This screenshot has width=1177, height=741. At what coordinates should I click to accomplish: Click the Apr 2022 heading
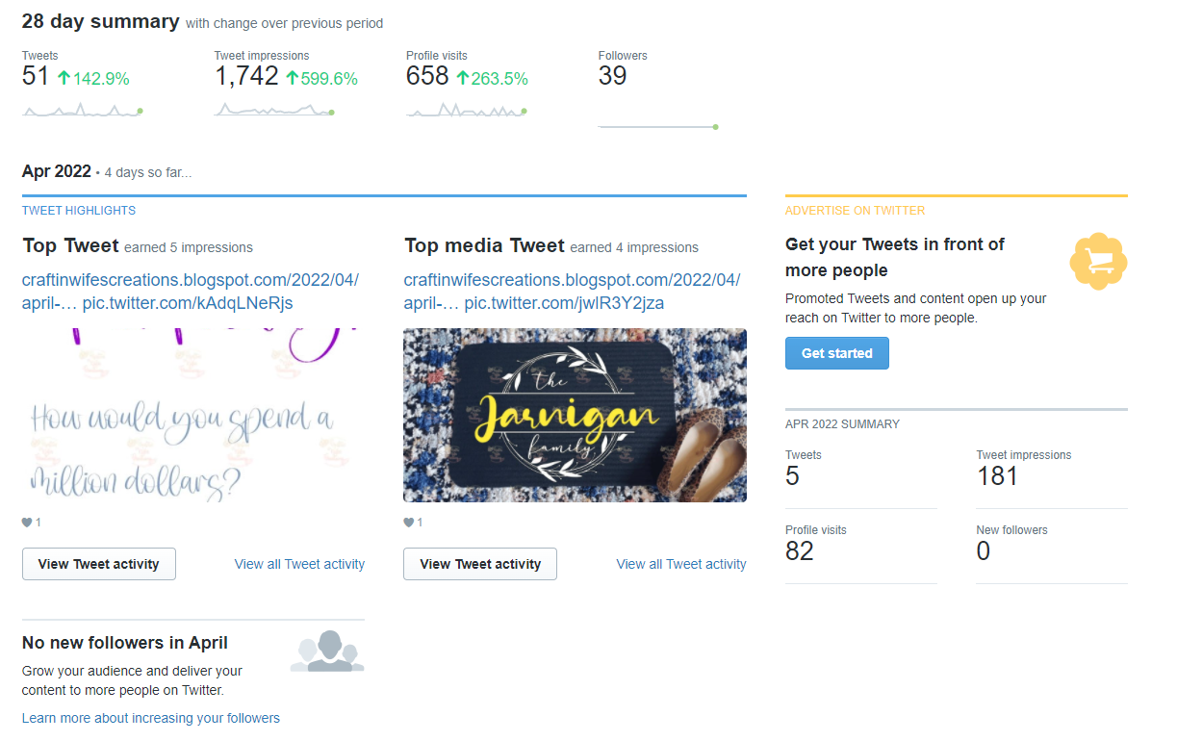pyautogui.click(x=57, y=171)
